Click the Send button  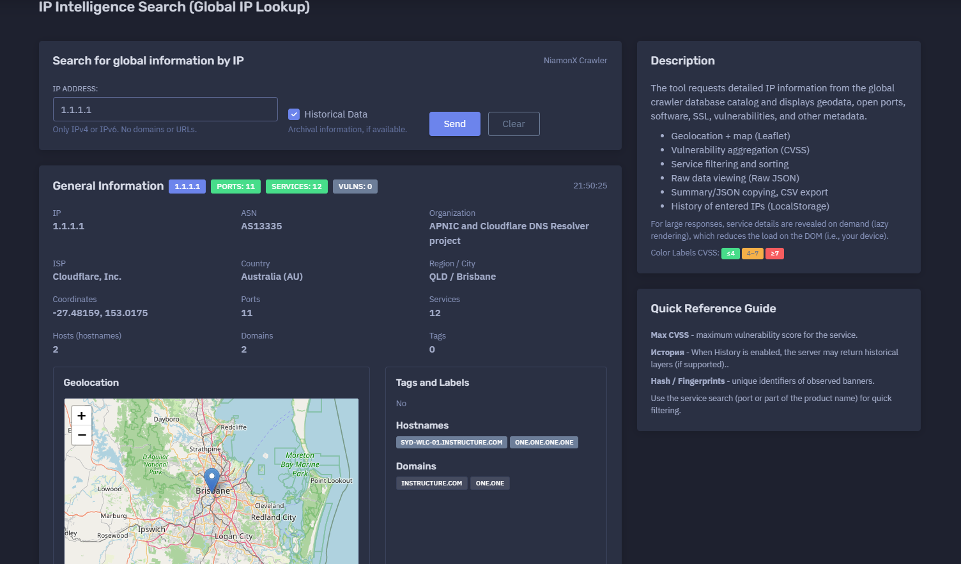point(454,124)
